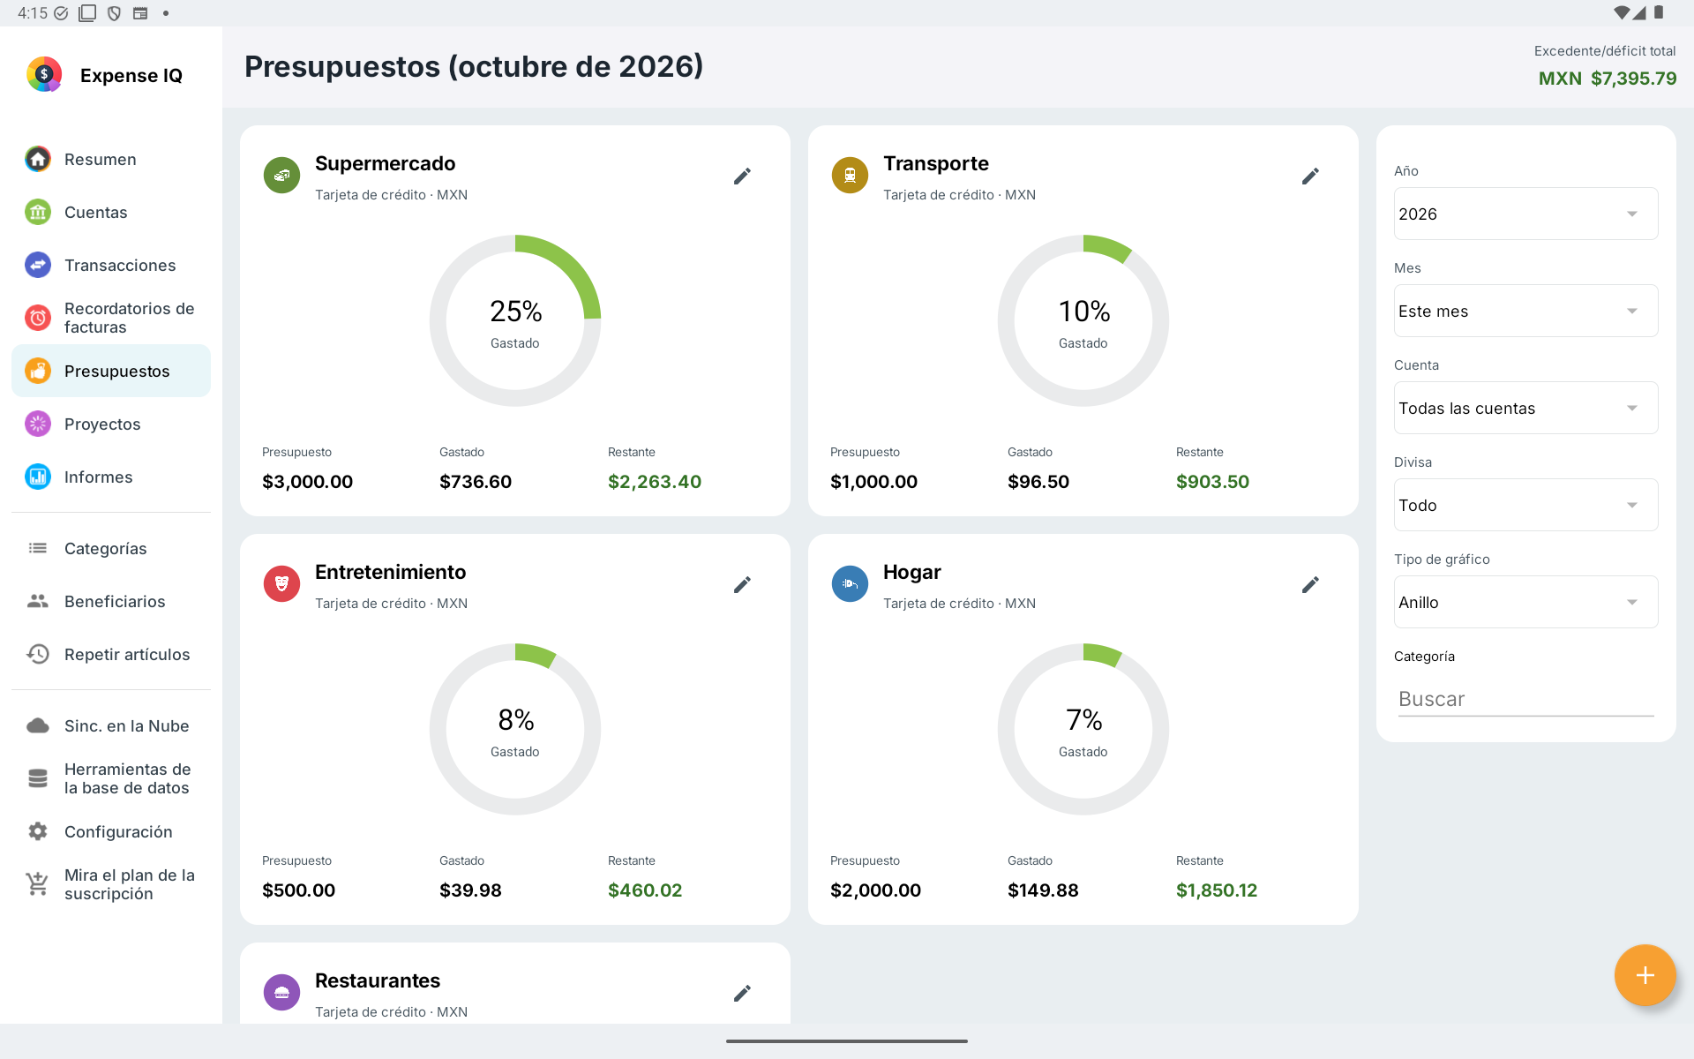Open the Resumen home section
The image size is (1694, 1059).
point(111,160)
